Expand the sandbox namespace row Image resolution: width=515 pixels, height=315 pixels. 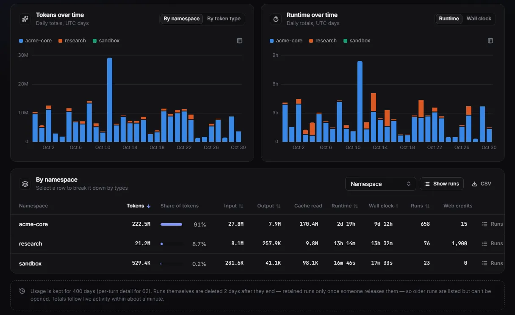pos(257,263)
